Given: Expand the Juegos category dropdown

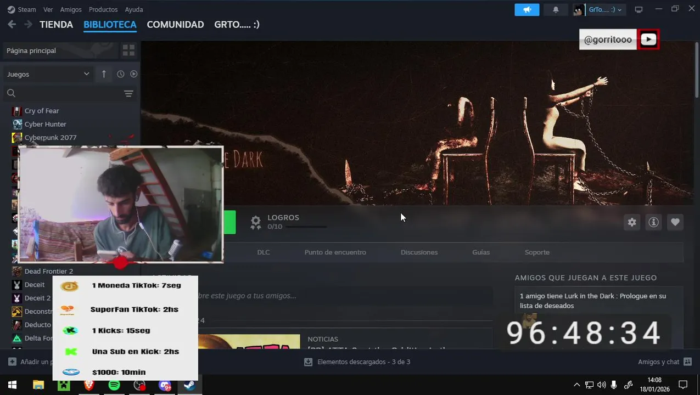Looking at the screenshot, I should pyautogui.click(x=48, y=74).
